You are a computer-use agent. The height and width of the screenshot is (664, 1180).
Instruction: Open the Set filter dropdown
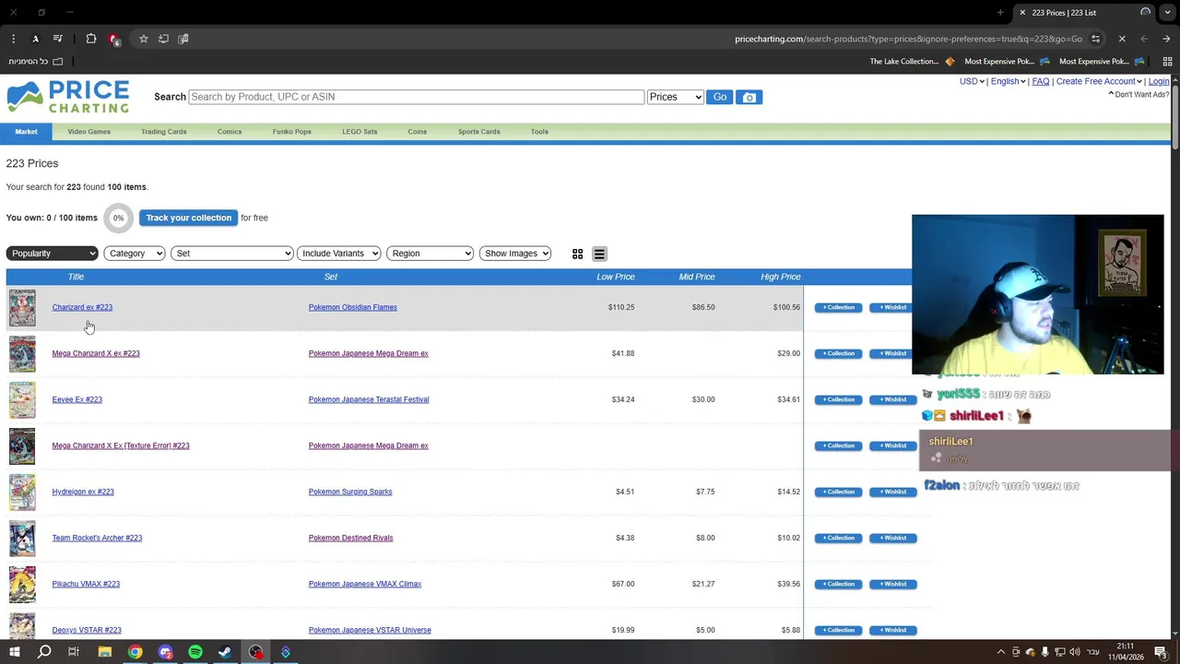231,254
